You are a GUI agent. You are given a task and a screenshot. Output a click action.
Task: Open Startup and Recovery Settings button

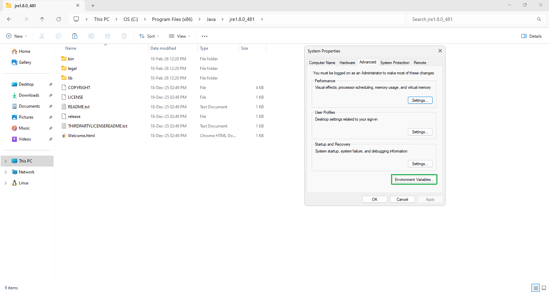click(420, 164)
